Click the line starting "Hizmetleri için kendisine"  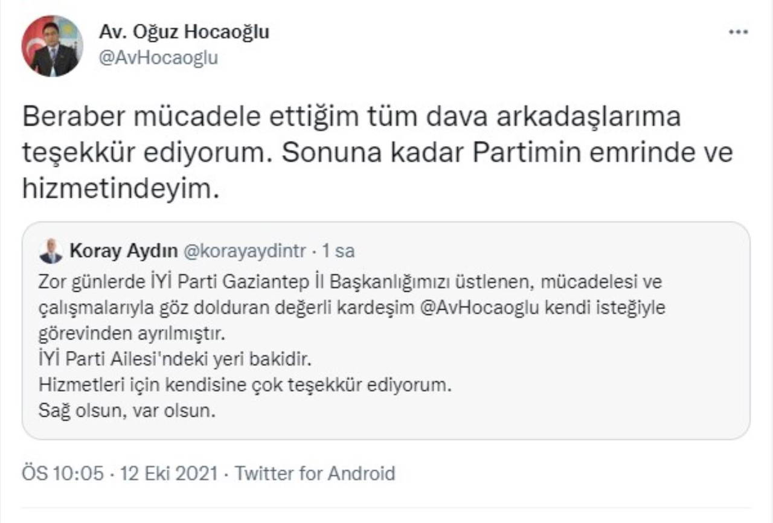click(245, 385)
